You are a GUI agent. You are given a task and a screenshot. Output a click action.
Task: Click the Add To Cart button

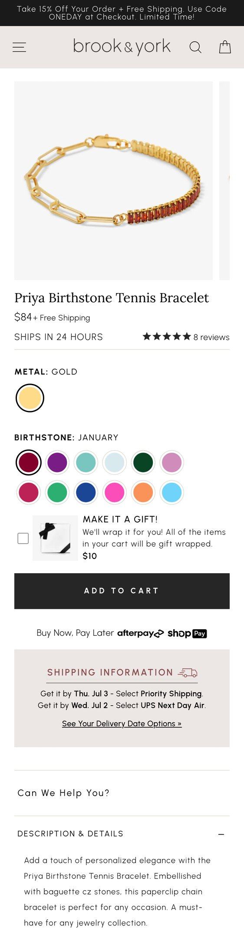122,591
